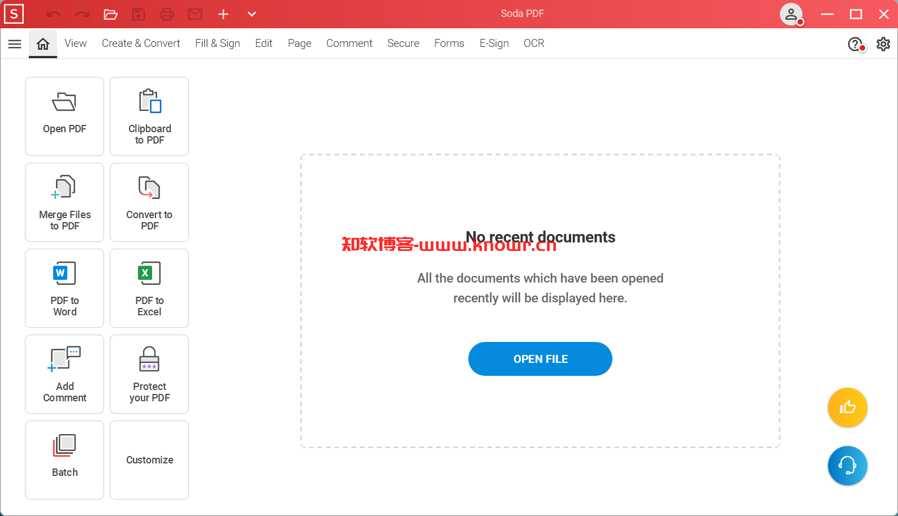
Task: Click the plus icon in title bar
Action: [x=223, y=14]
